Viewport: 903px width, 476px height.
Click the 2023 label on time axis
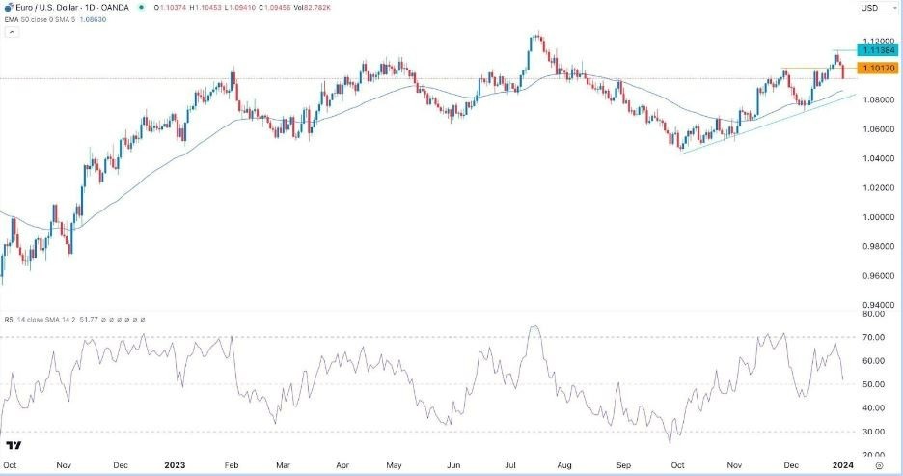coord(175,465)
